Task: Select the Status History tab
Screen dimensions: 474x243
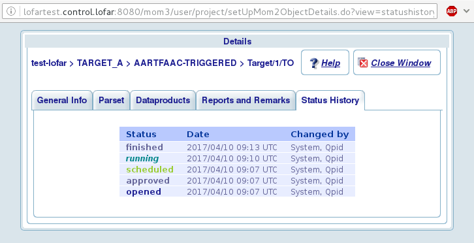Action: [330, 100]
